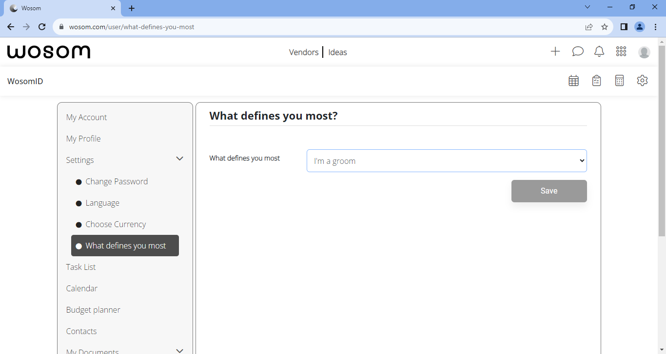Expand the My Documents section
The width and height of the screenshot is (666, 354).
click(x=179, y=350)
